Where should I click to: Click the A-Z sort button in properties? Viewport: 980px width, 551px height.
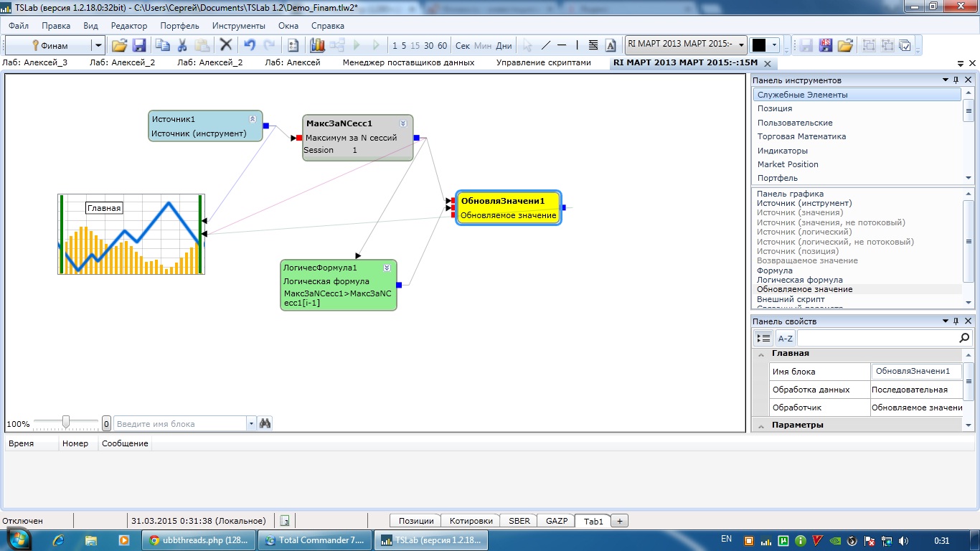tap(786, 338)
